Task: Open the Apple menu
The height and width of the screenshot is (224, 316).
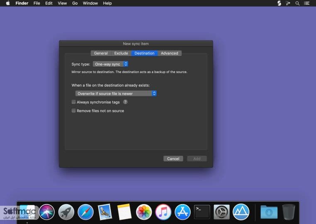Action: tap(8, 3)
